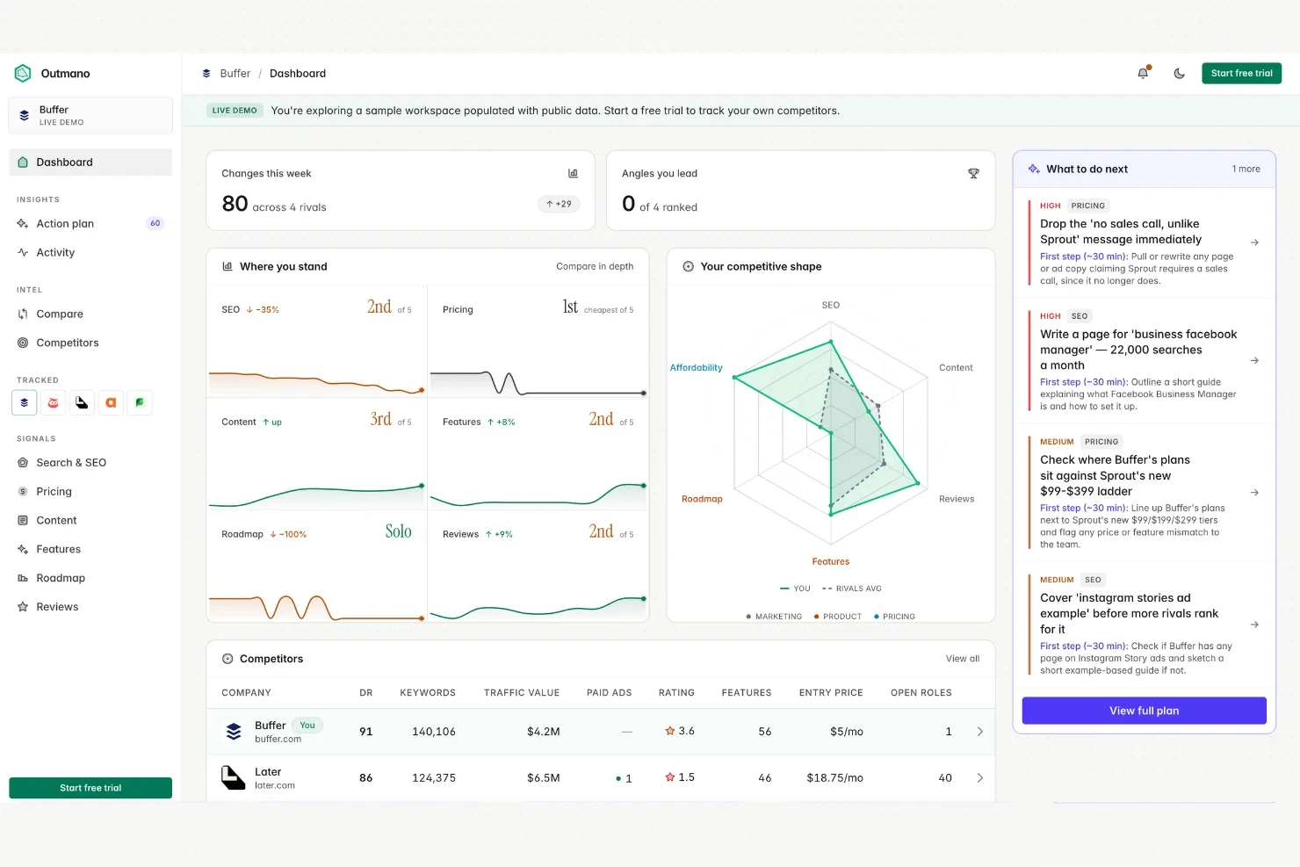Open Content signals in sidebar
The image size is (1300, 867).
[x=90, y=521]
